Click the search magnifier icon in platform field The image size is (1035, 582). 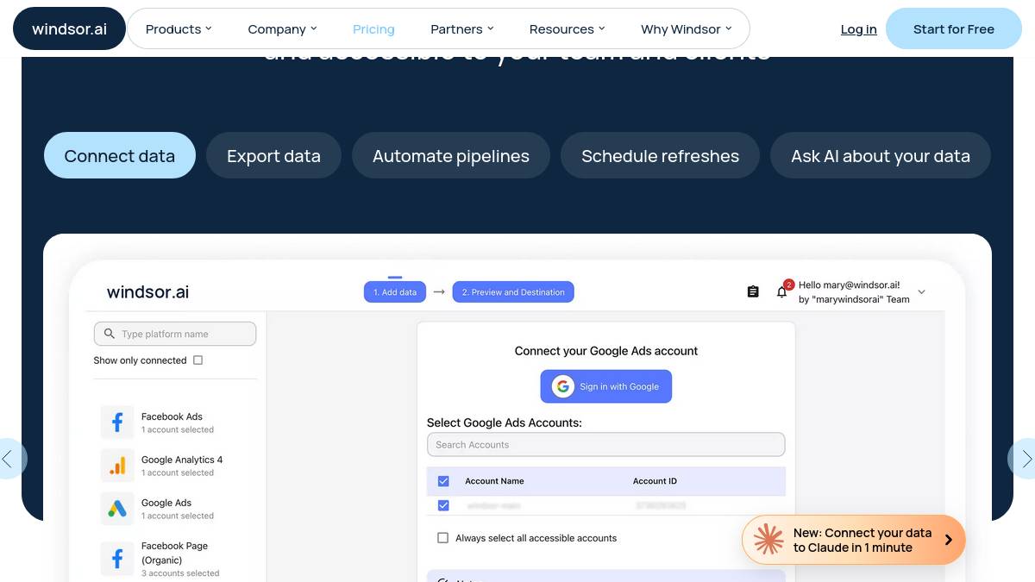(x=110, y=334)
